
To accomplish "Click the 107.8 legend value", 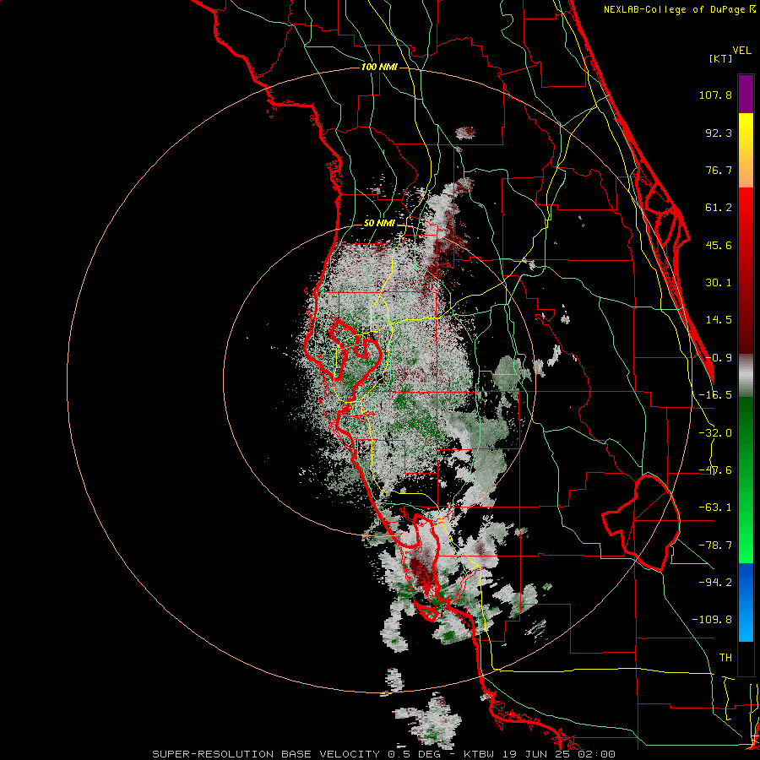I will 715,95.
